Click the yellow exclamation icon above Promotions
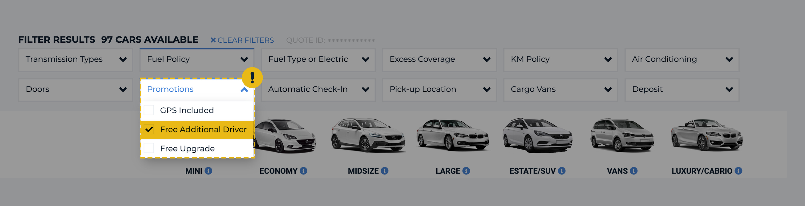Screen dimensions: 805x206 [252, 77]
